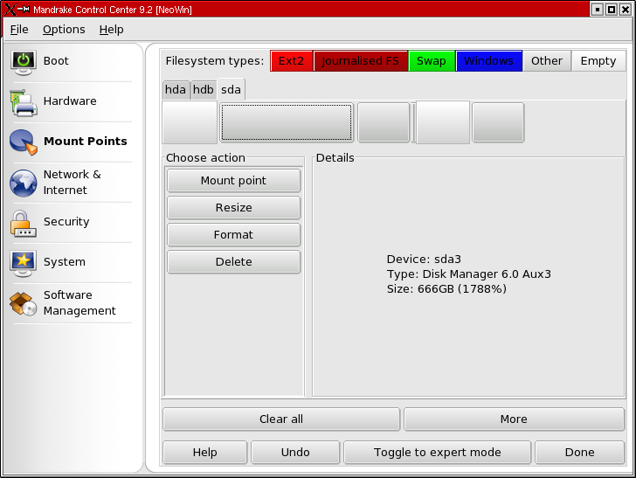Click the Format action button
The height and width of the screenshot is (478, 636).
tap(233, 235)
